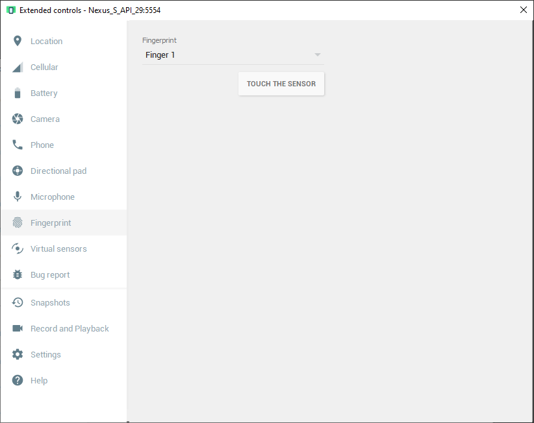
Task: Click the Microphone icon
Action: click(x=18, y=197)
